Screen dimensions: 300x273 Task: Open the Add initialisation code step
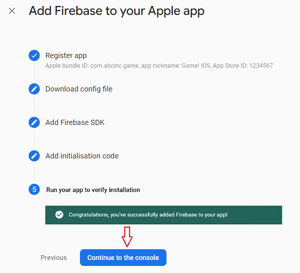click(82, 156)
